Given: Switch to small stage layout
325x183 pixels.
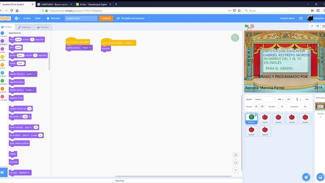Looking at the screenshot, I should tap(311, 26).
